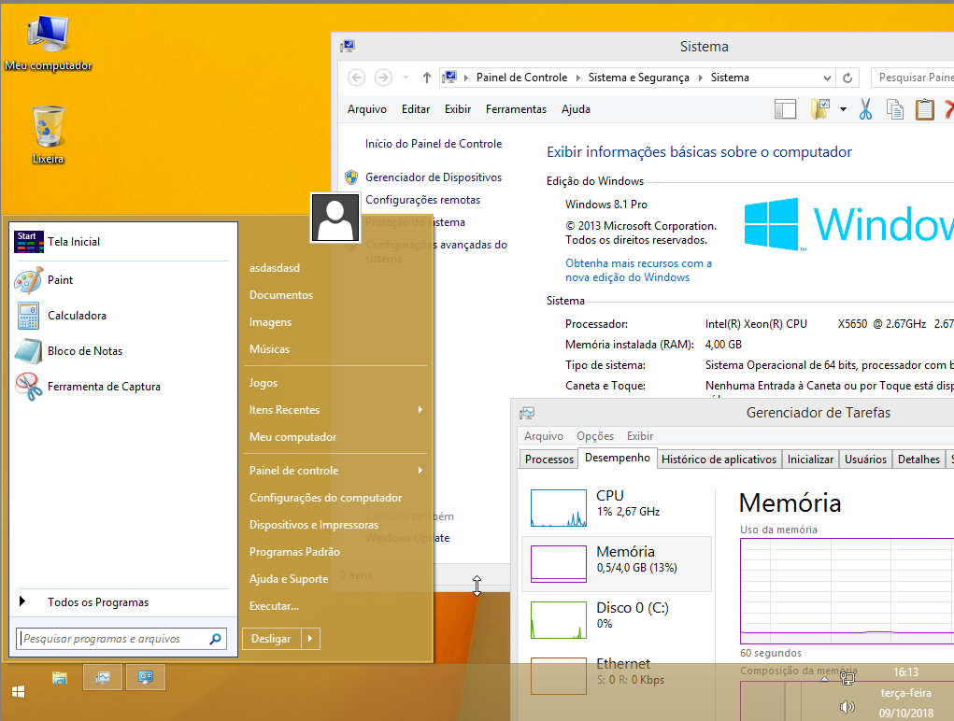Expand Painel de controle submenu
Viewport: 954px width, 721px height.
click(420, 471)
